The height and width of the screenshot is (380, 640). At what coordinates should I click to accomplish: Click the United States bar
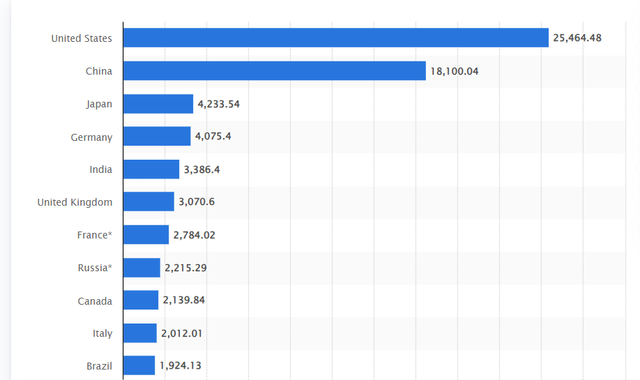[336, 38]
